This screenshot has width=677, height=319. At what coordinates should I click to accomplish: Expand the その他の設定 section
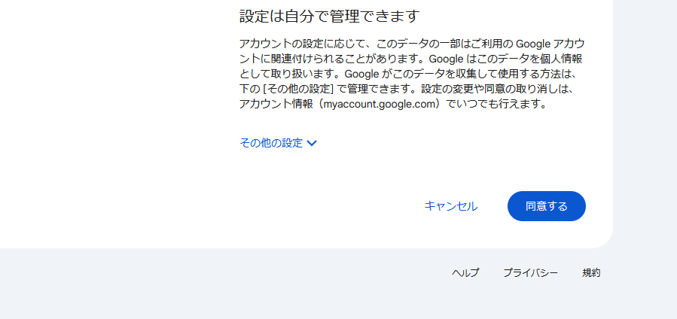click(271, 143)
